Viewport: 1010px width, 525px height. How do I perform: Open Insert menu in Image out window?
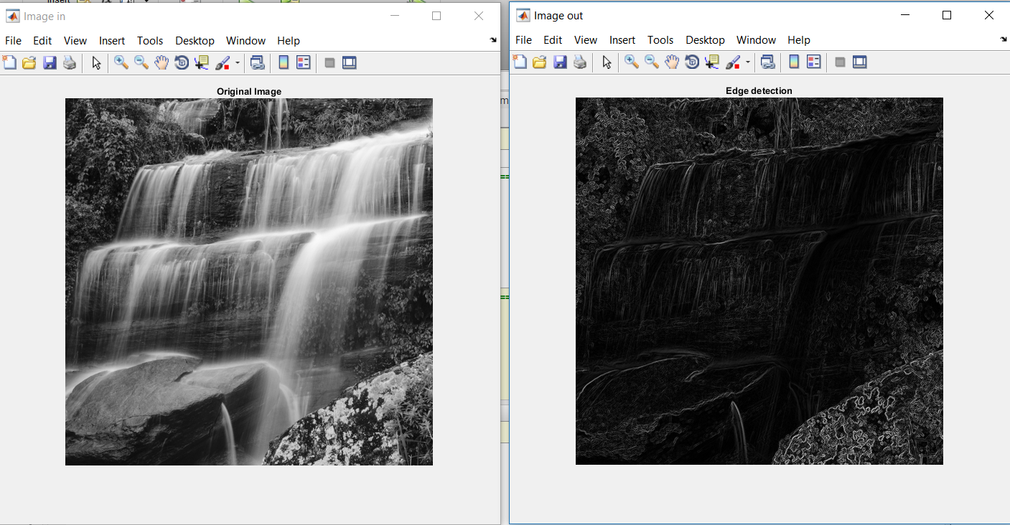(622, 40)
